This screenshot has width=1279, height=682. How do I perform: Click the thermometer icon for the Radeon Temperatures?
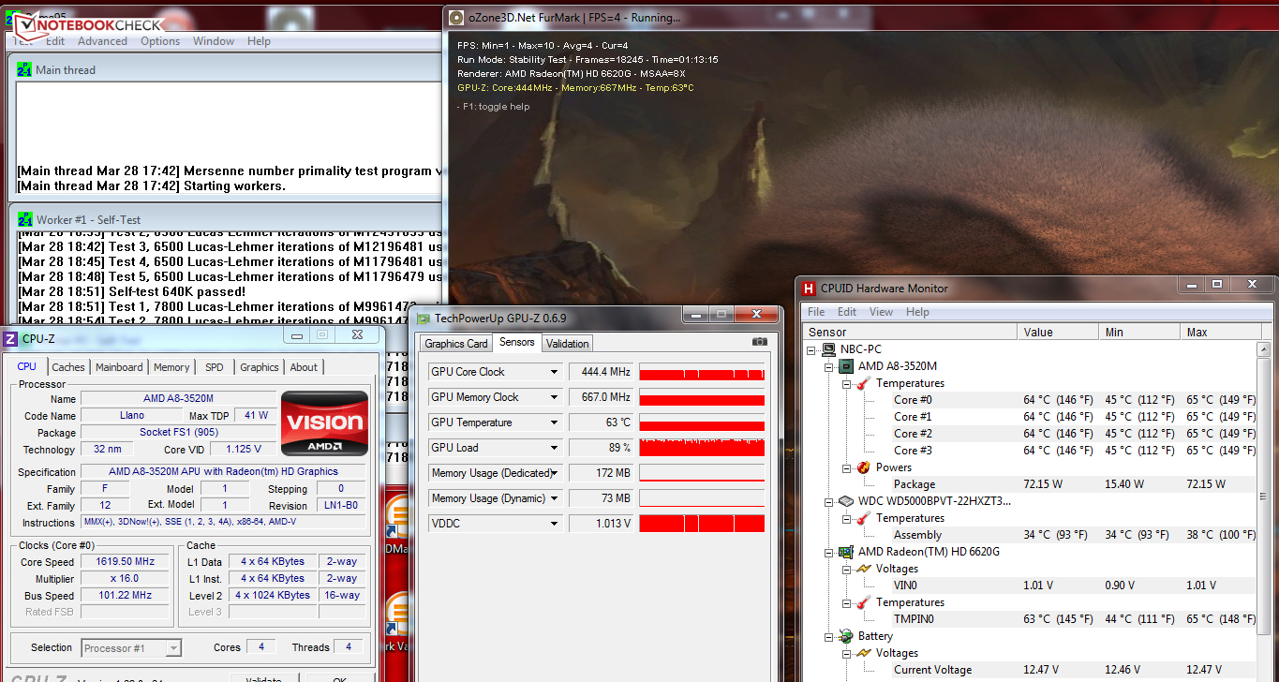click(x=864, y=602)
